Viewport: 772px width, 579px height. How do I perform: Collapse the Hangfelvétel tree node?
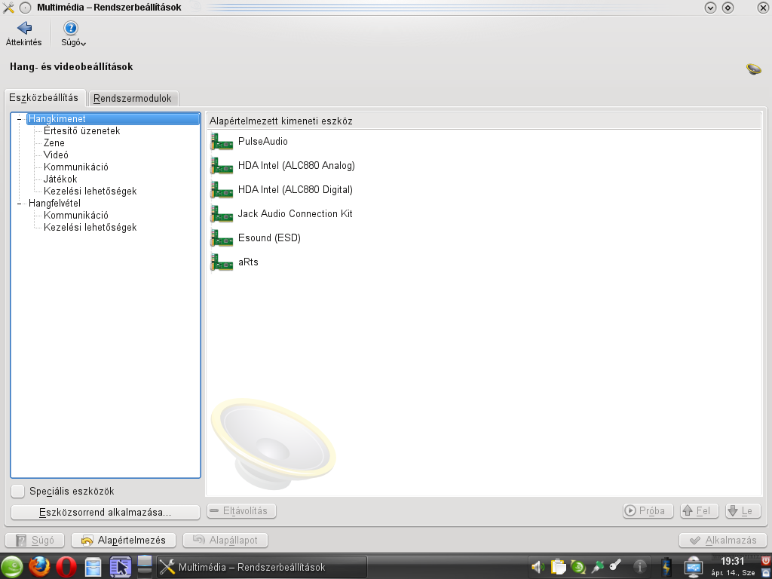point(19,203)
